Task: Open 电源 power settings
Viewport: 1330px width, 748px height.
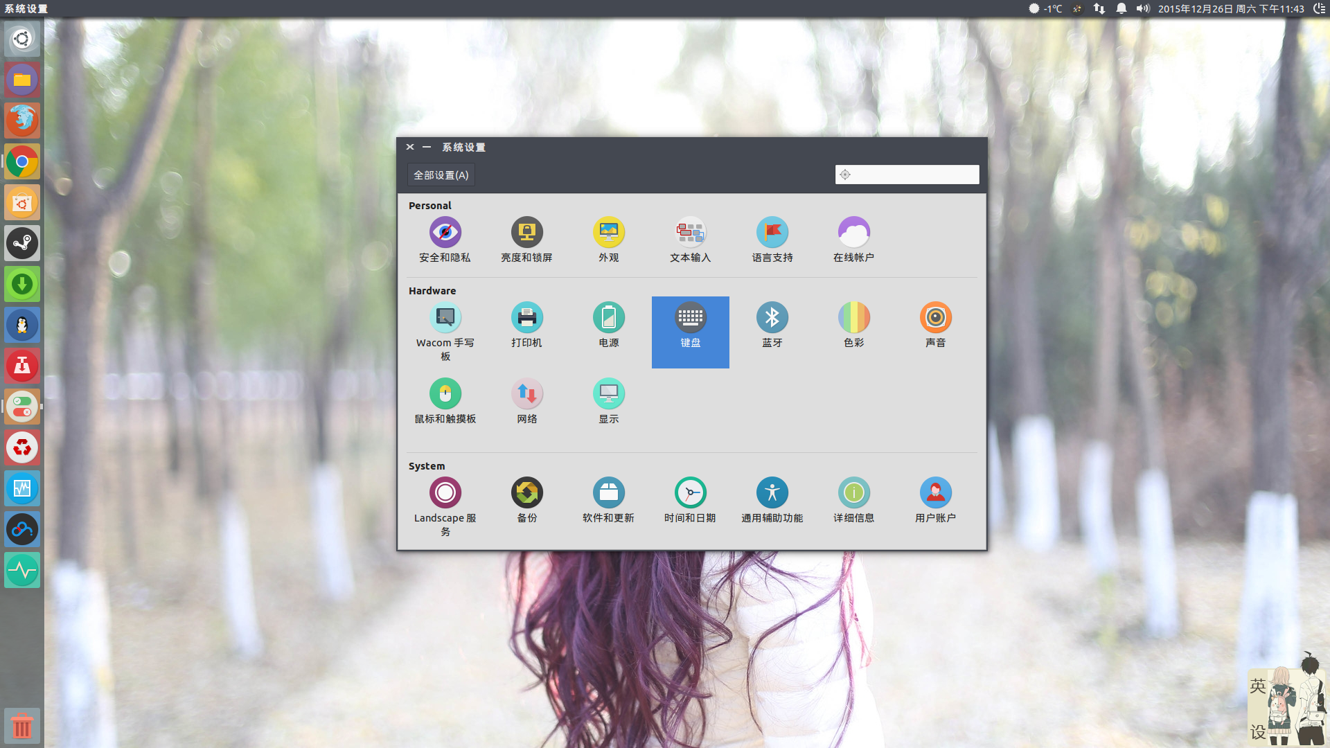Action: point(609,325)
